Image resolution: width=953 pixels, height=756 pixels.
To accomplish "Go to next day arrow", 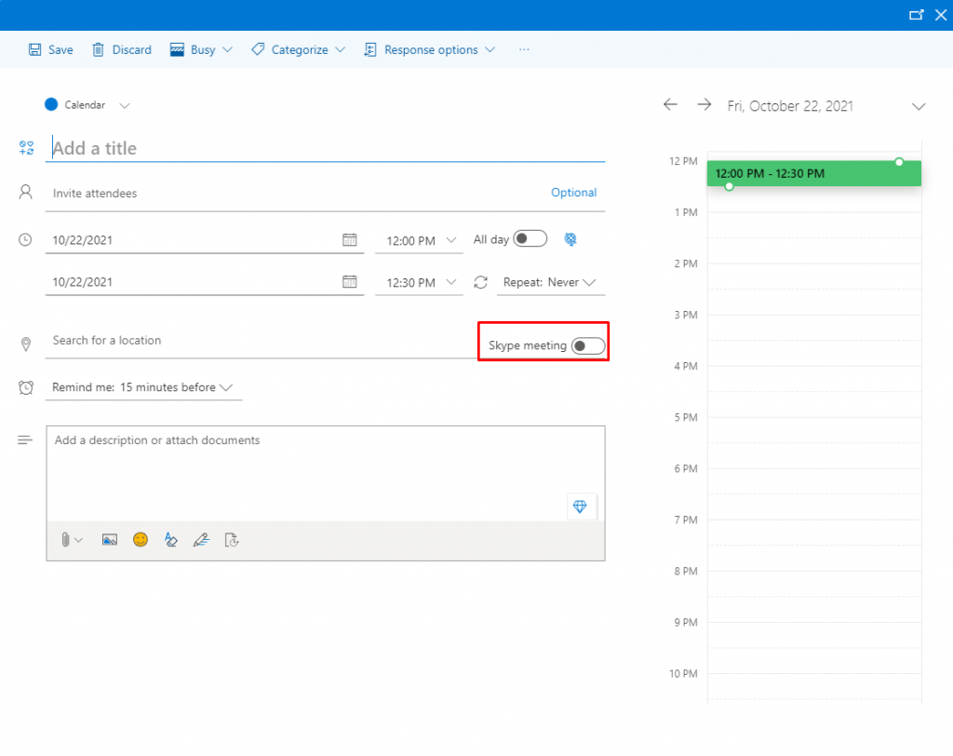I will pos(704,104).
